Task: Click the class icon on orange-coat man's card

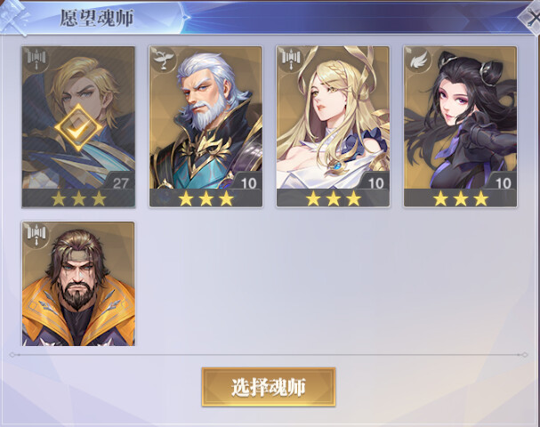Action: click(x=36, y=235)
